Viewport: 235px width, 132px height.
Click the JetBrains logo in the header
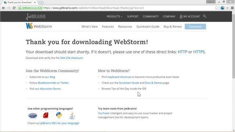[36, 16]
